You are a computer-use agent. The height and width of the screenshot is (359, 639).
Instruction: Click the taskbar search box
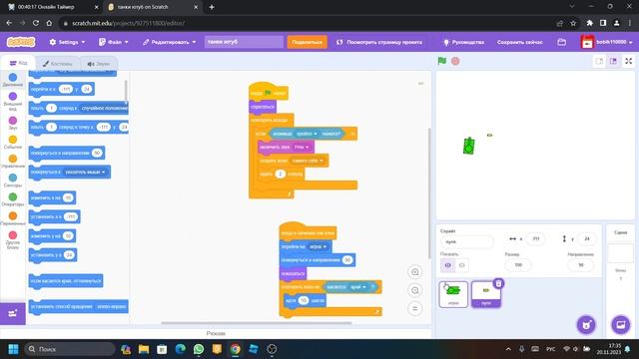(69, 349)
